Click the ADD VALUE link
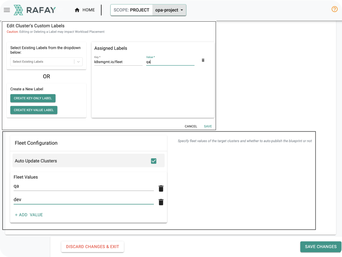This screenshot has height=257, width=342. click(28, 215)
